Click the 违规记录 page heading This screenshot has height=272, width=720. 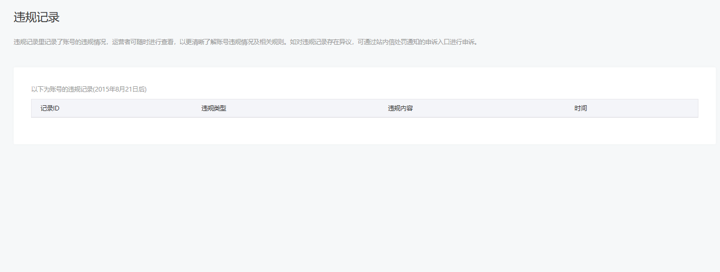pyautogui.click(x=36, y=17)
